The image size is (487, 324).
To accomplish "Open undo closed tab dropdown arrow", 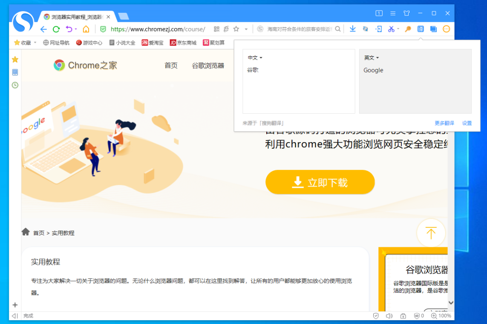I will (x=76, y=29).
